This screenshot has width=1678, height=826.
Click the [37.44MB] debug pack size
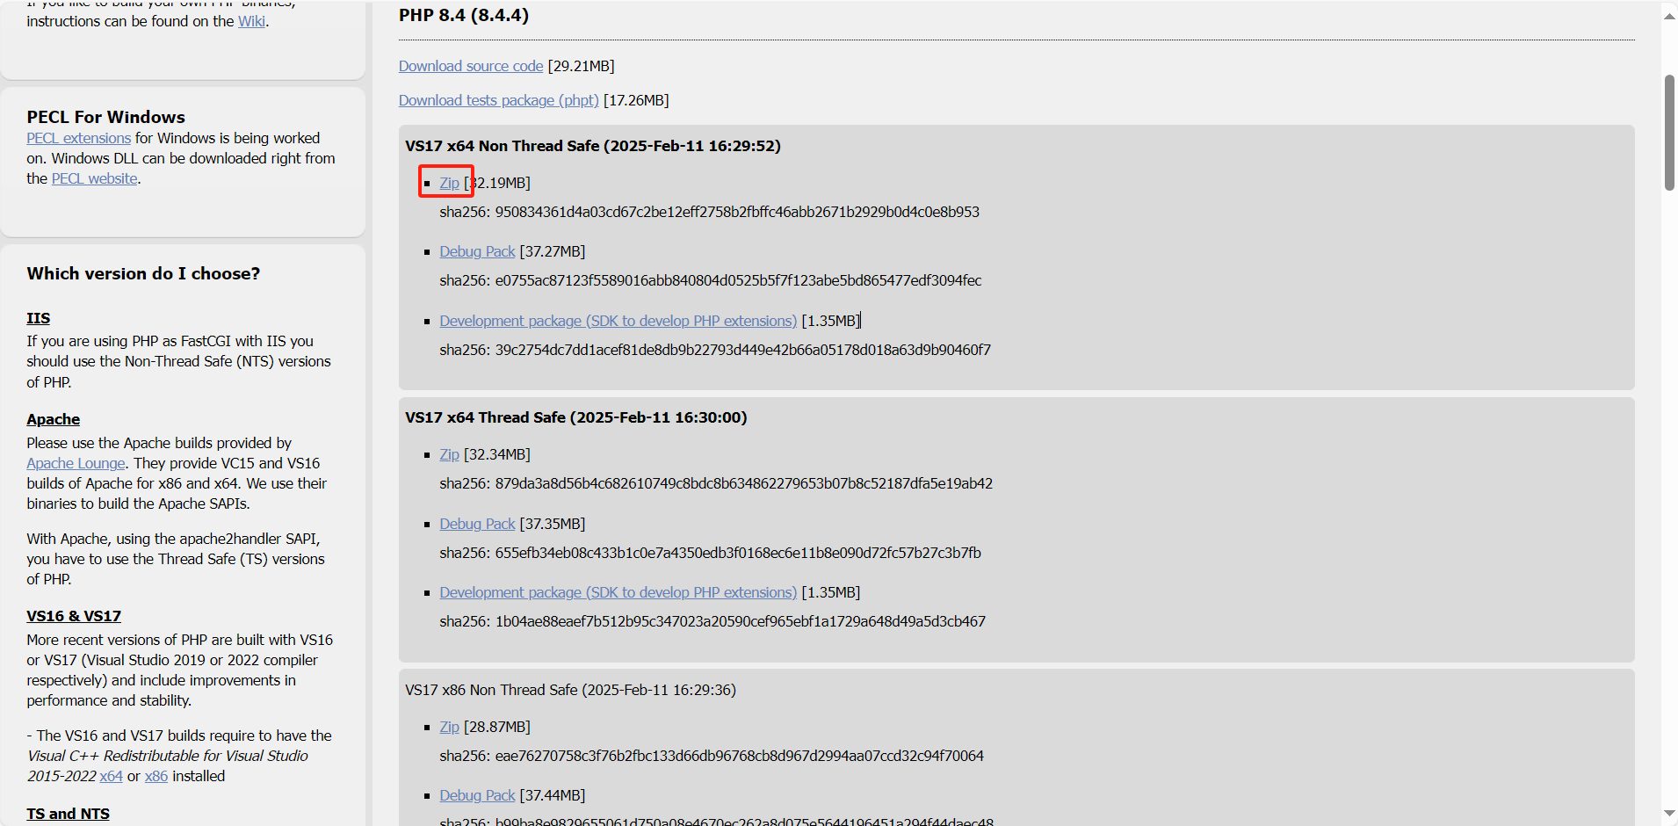(553, 795)
